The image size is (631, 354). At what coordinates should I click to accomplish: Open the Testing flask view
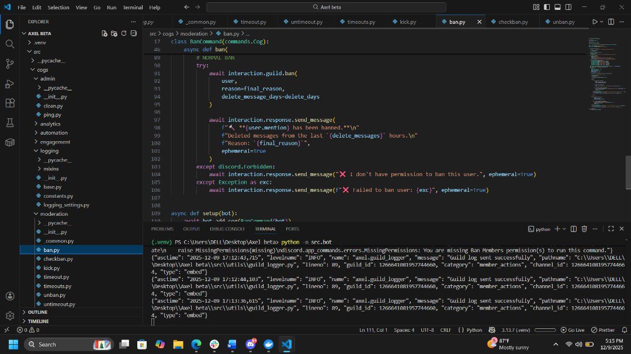[10, 122]
